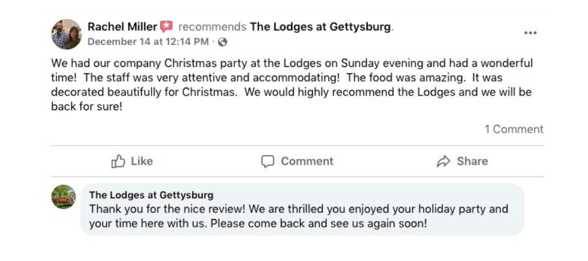This screenshot has width=588, height=261.
Task: Click The Lodges at Gettysburg commenter name
Action: click(x=151, y=195)
